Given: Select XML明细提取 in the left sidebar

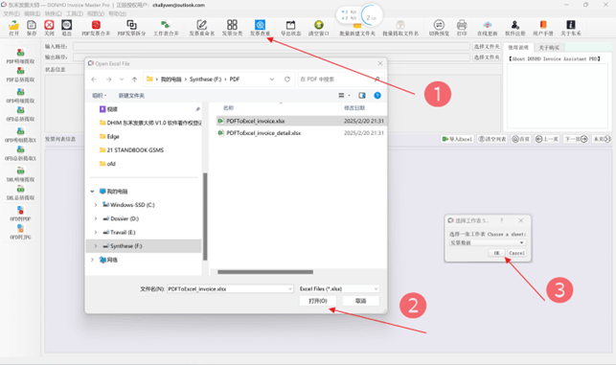Looking at the screenshot, I should (20, 174).
